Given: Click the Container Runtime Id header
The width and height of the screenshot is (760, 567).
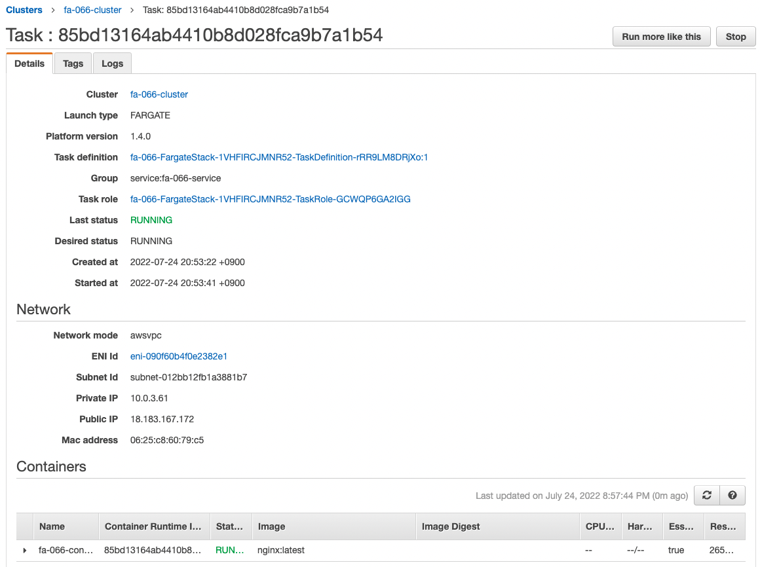Looking at the screenshot, I should [x=153, y=526].
